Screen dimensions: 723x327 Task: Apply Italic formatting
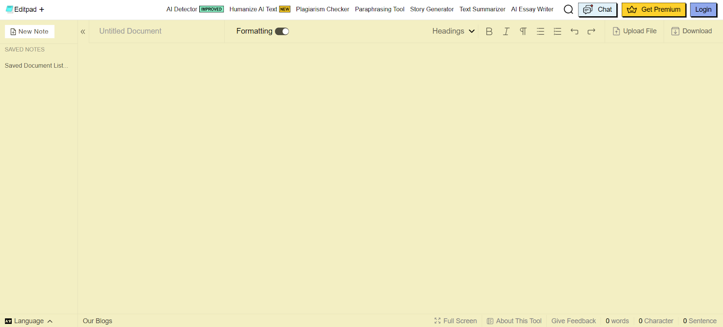pyautogui.click(x=506, y=31)
